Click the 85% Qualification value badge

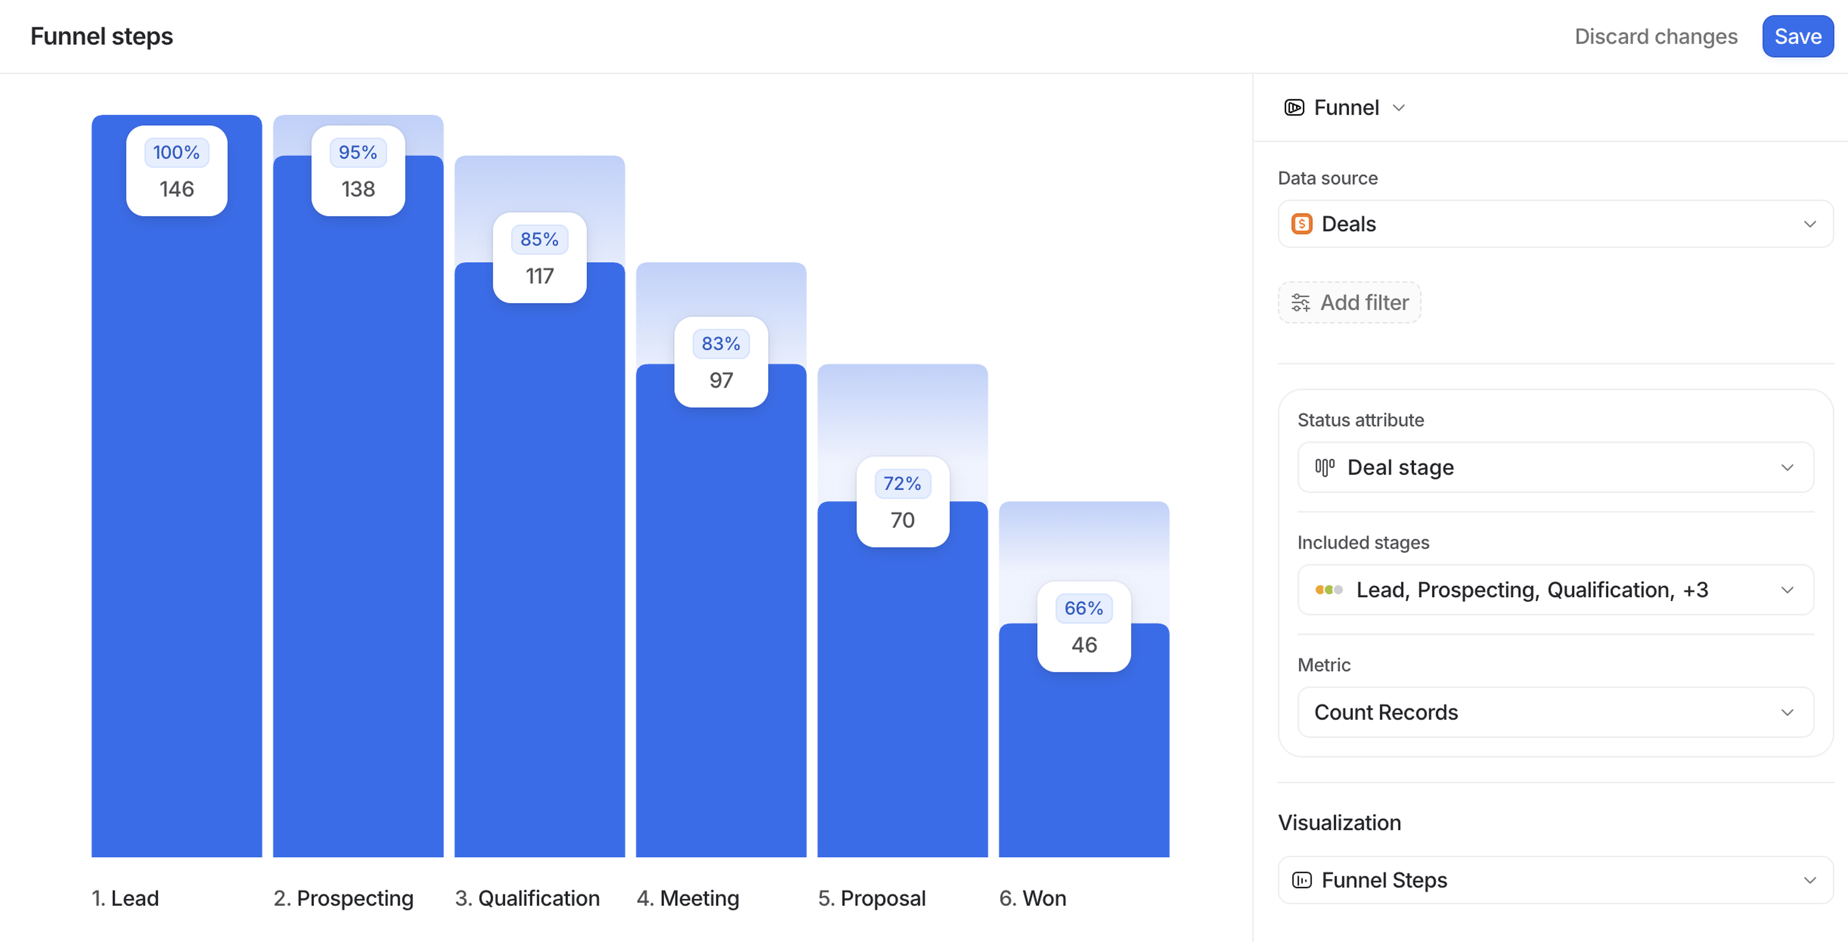click(x=539, y=257)
